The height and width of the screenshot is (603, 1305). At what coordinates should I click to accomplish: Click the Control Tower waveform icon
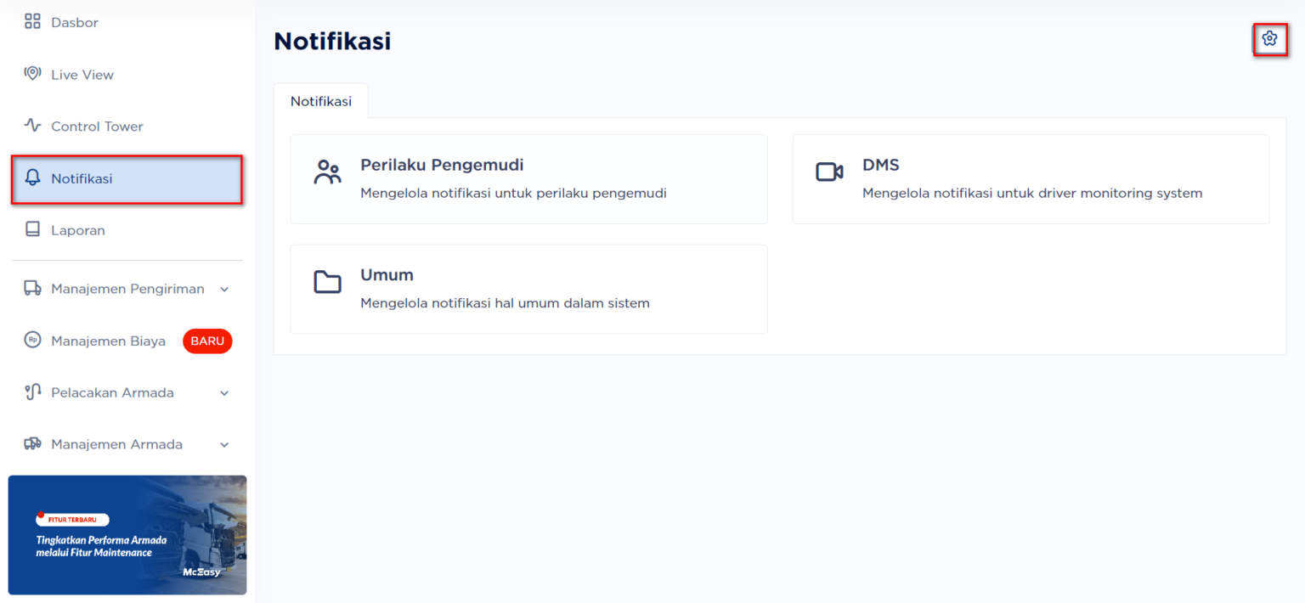pyautogui.click(x=32, y=126)
